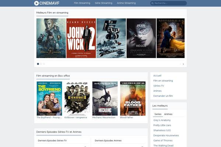Focus the Recherche search field
This screenshot has height=147, width=221.
point(169,3)
